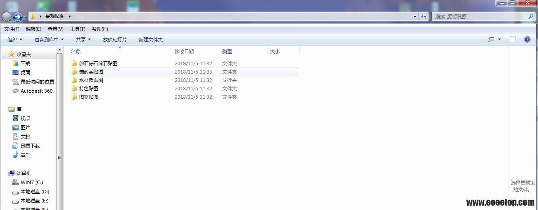The height and width of the screenshot is (210, 538).
Task: Open the 文件(F) menu
Action: [12, 29]
